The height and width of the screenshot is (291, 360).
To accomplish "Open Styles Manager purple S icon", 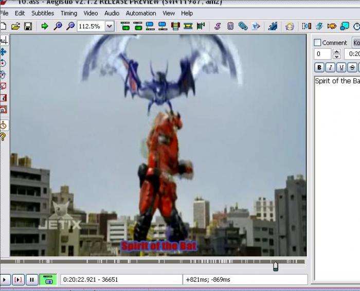I will tap(218, 26).
